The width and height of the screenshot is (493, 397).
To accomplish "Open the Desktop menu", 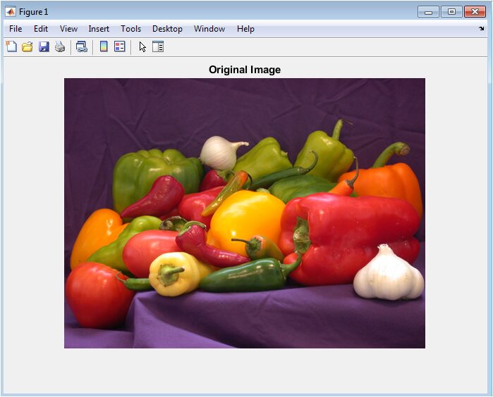I will coord(167,29).
